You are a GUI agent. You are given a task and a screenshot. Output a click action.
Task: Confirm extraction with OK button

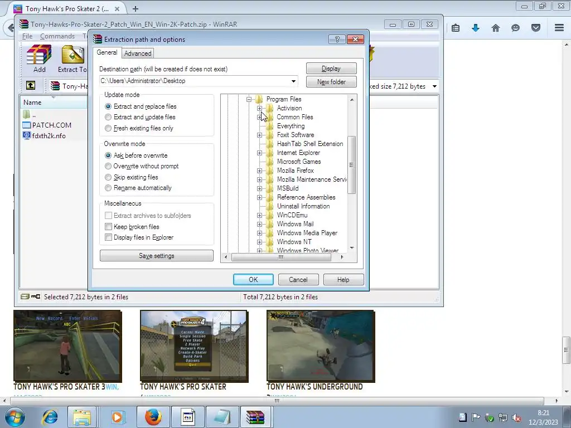[253, 280]
